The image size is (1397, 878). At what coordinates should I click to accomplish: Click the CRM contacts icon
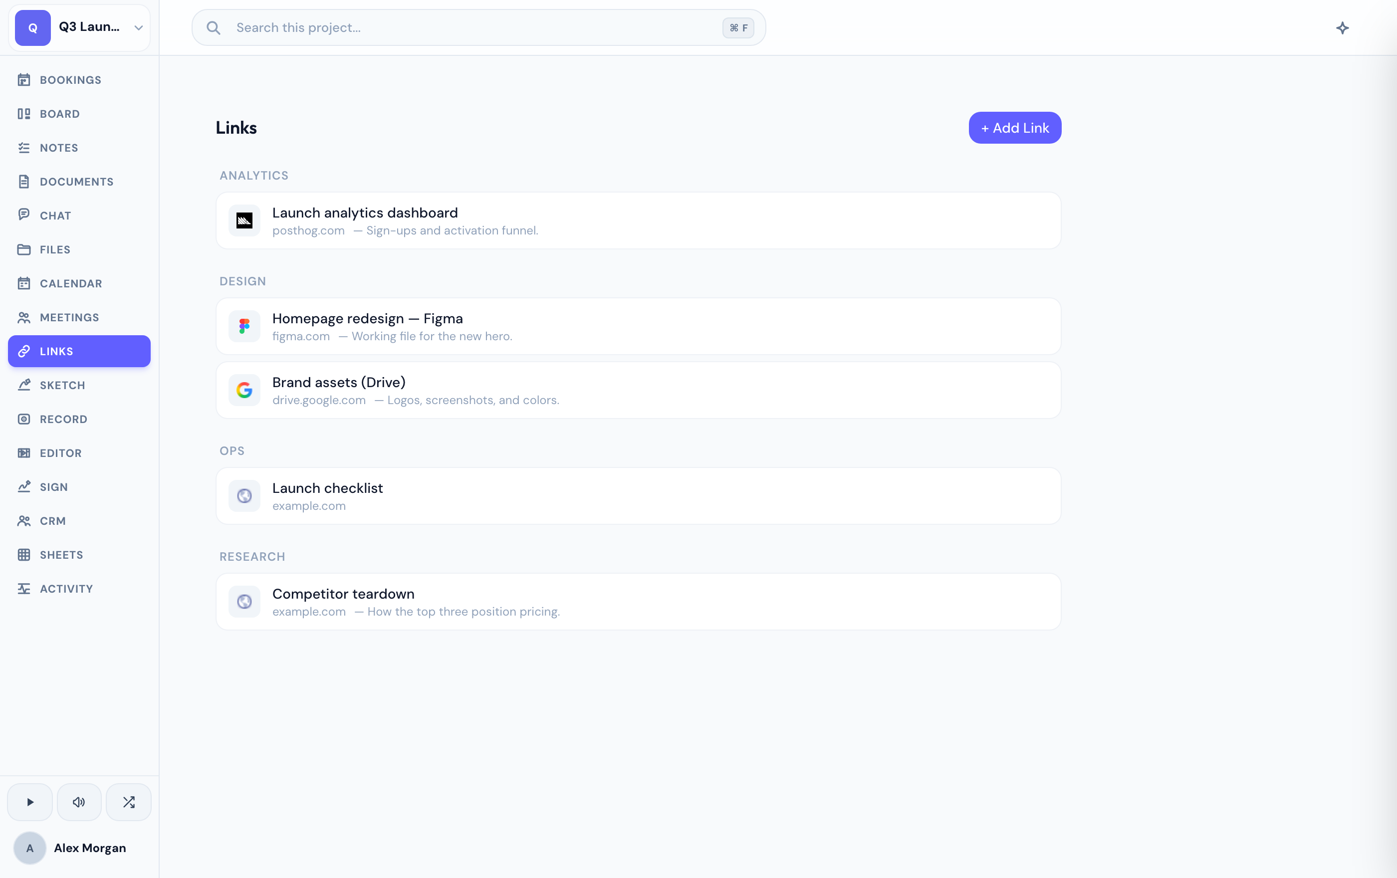24,521
